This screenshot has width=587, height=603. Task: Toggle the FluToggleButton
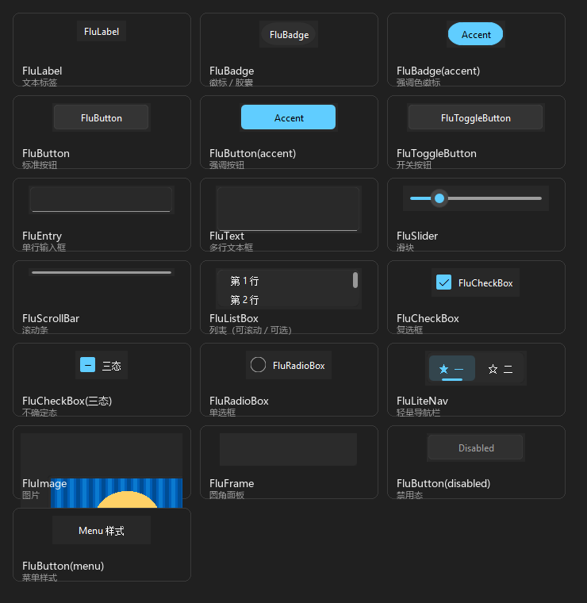tap(475, 117)
